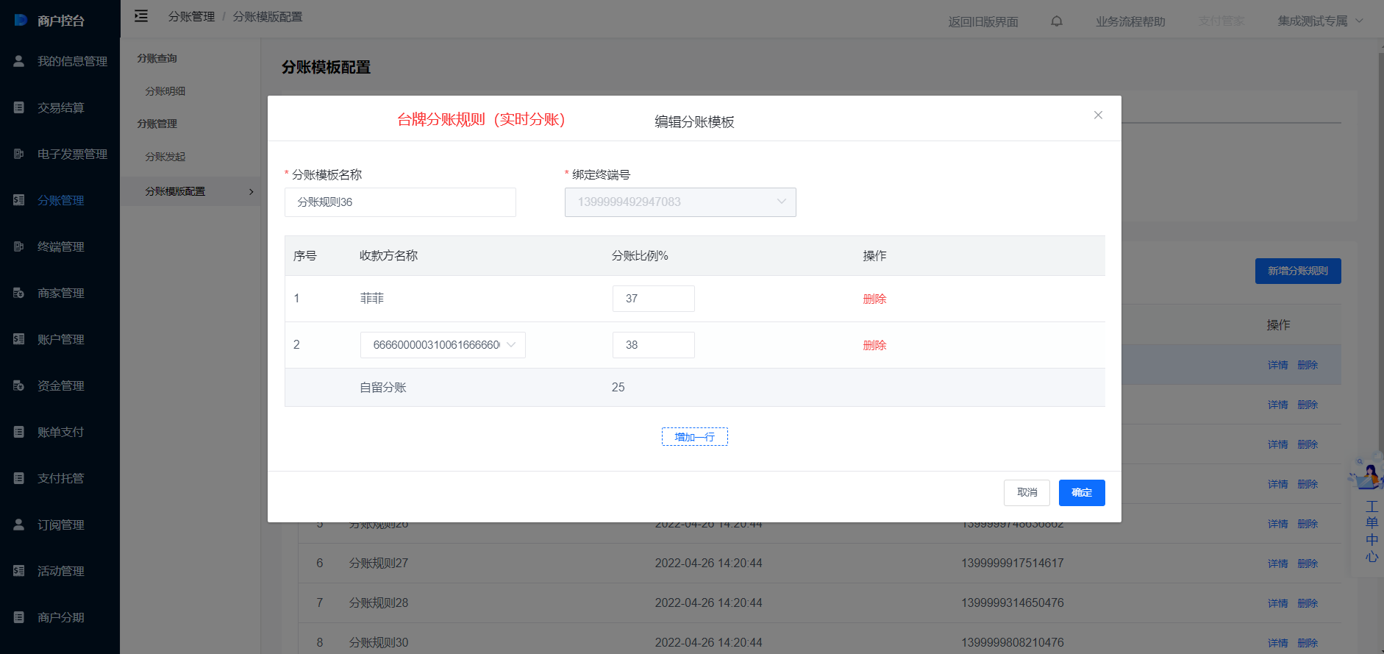1384x654 pixels.
Task: Open 资金管理 menu
Action: 61,385
